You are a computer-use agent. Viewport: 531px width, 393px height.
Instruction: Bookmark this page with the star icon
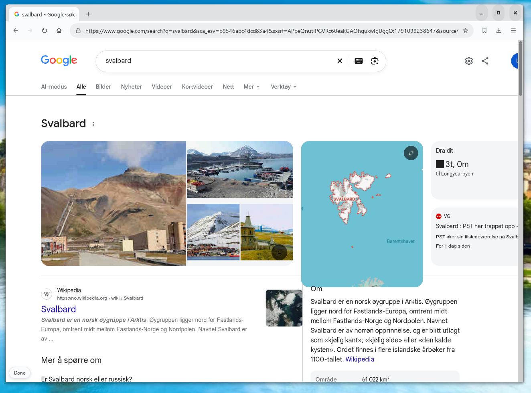[x=466, y=30]
